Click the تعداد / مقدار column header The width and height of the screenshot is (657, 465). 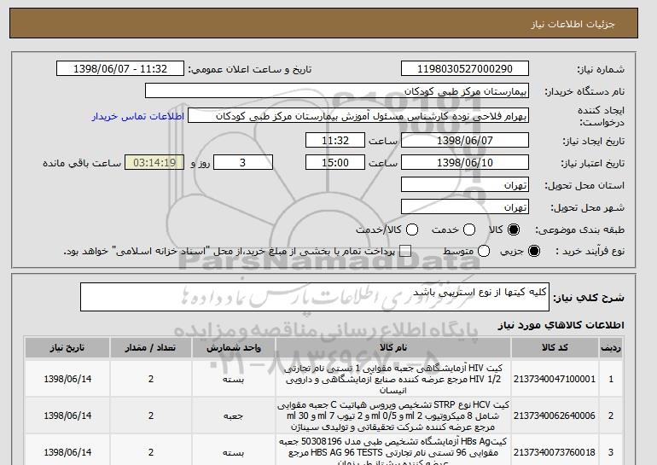151,348
